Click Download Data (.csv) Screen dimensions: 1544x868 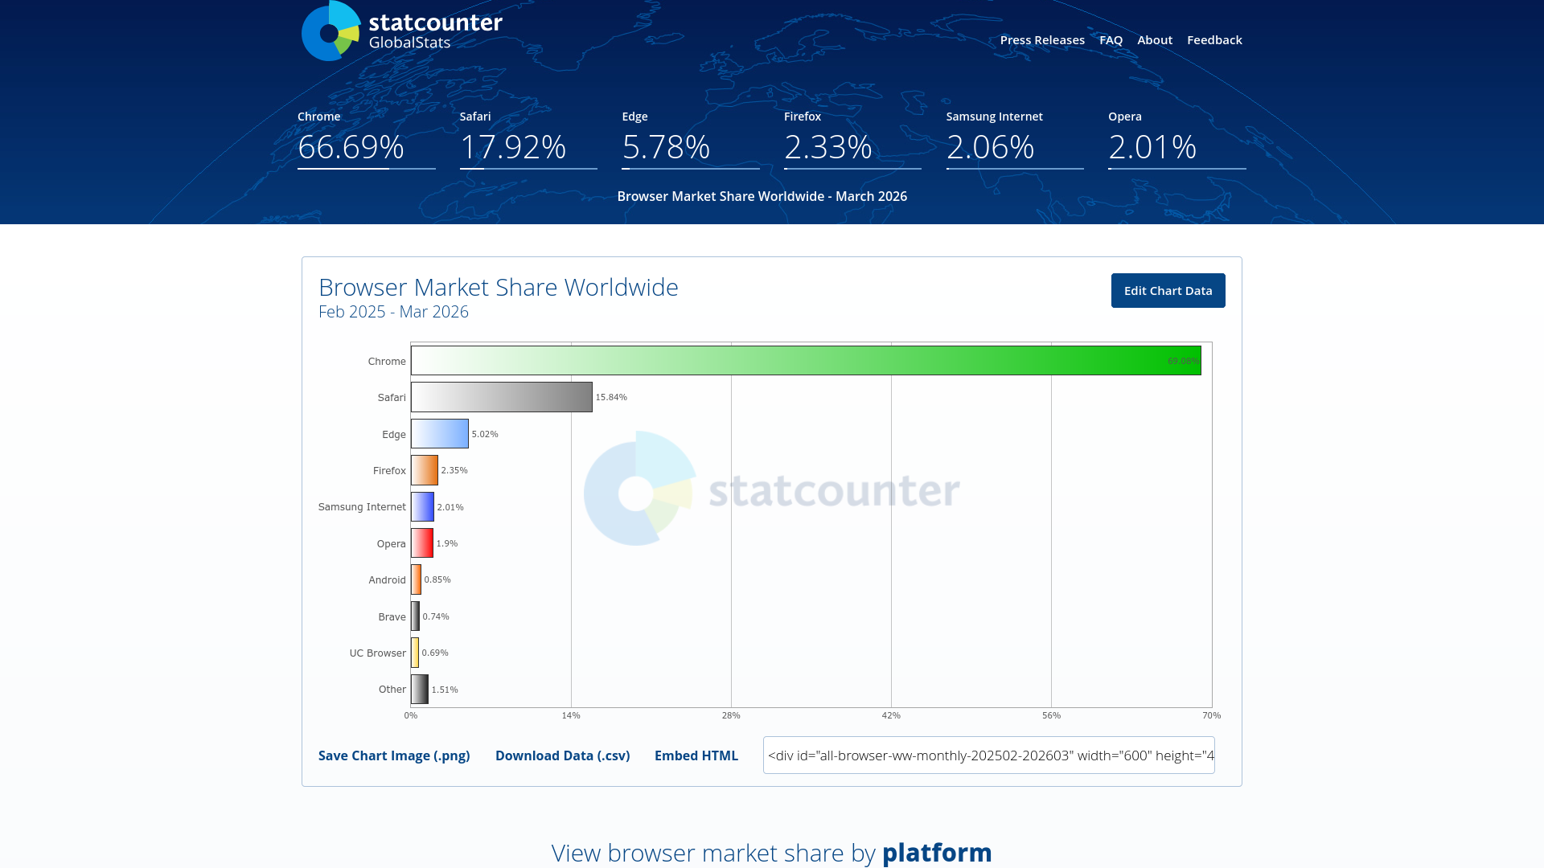point(562,755)
